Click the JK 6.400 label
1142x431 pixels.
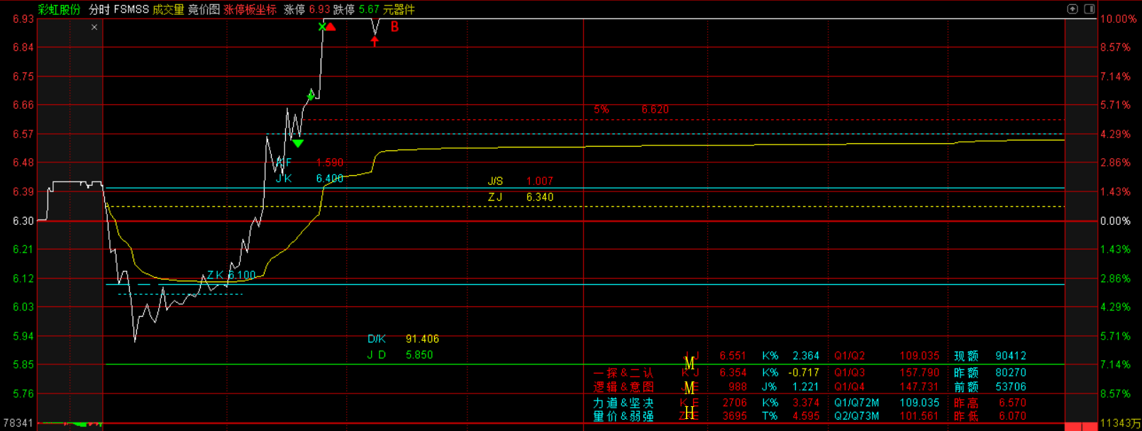coord(309,179)
